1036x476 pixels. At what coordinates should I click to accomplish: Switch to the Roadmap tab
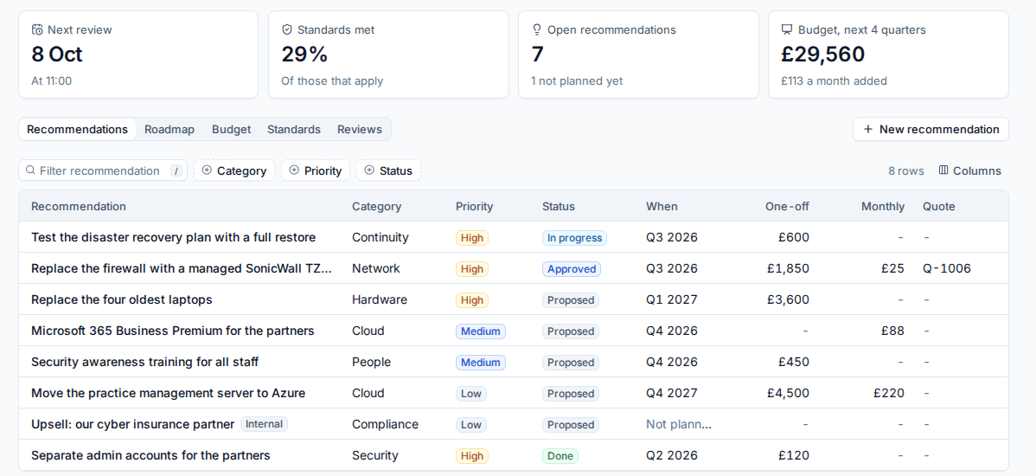coord(169,130)
